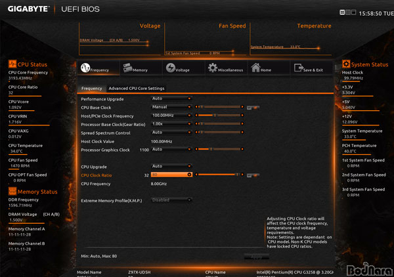The width and height of the screenshot is (394, 277).
Task: Click the Processor Base Clock gear ratio slider
Action: pyautogui.click(x=219, y=123)
